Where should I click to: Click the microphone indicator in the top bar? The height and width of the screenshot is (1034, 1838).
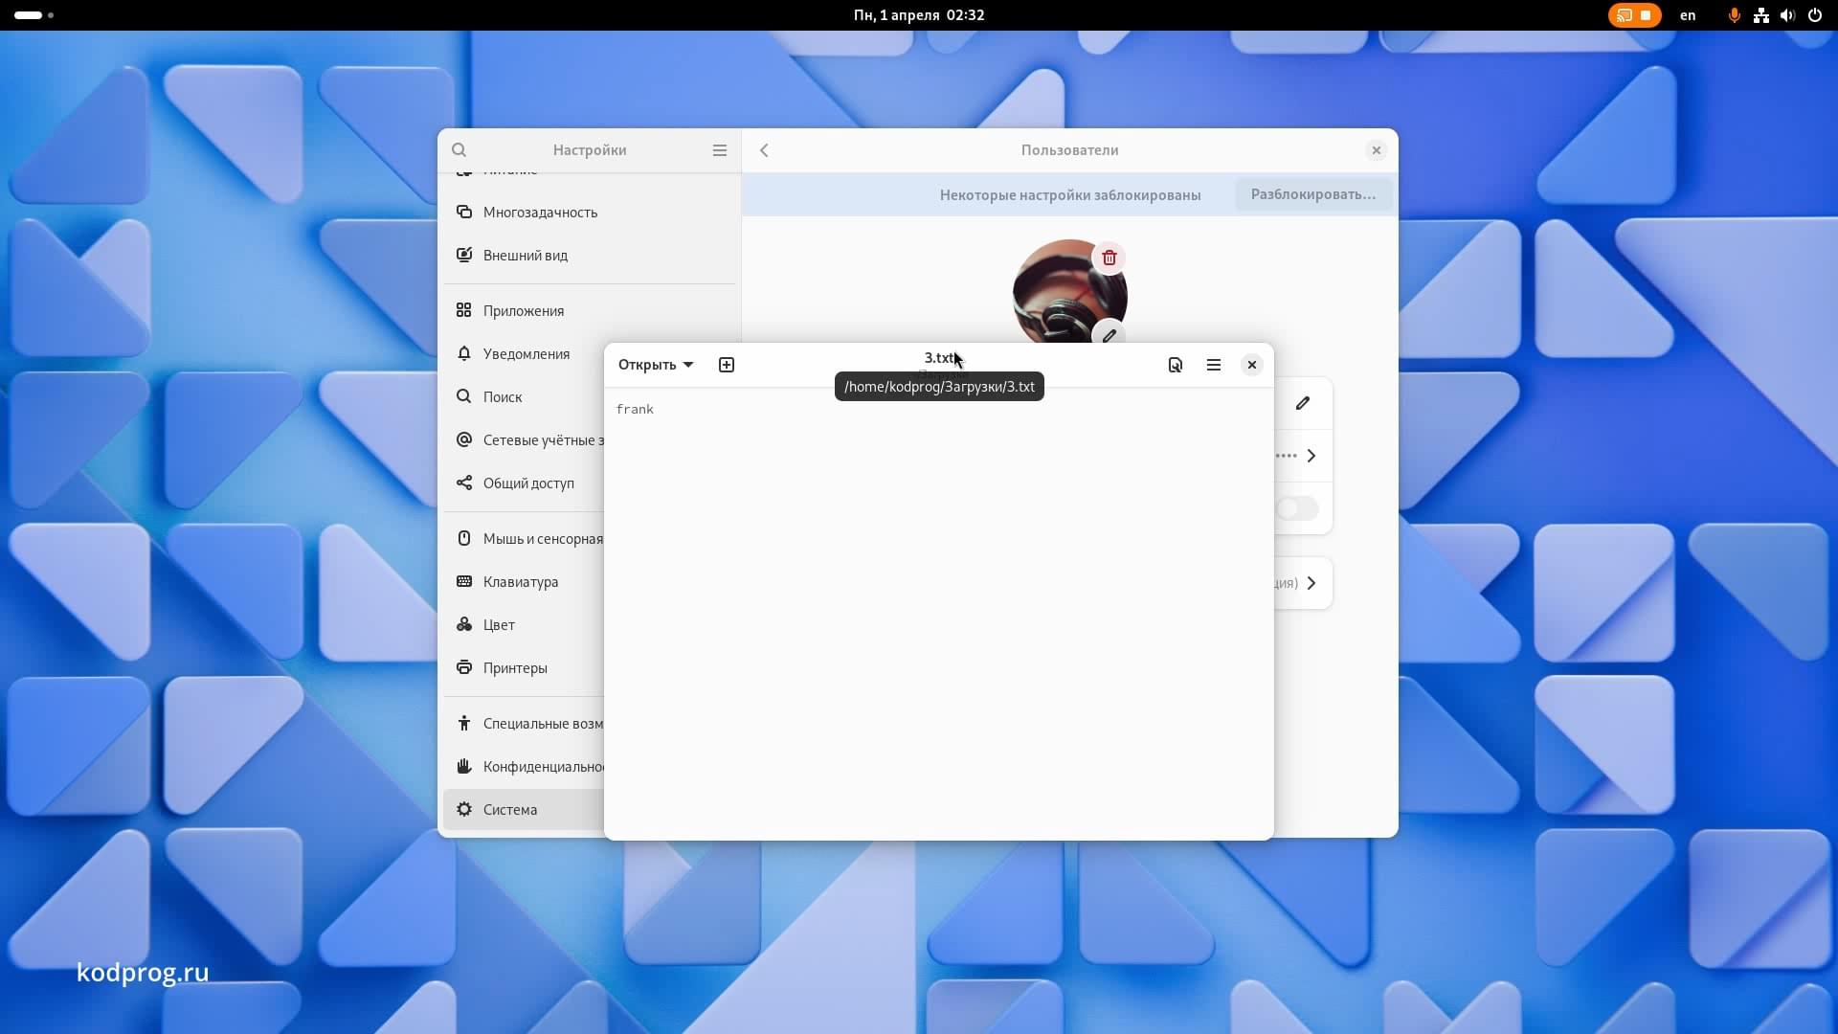[1734, 15]
